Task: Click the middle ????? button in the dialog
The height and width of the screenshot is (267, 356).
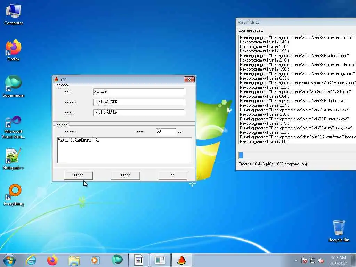Action: 125,176
